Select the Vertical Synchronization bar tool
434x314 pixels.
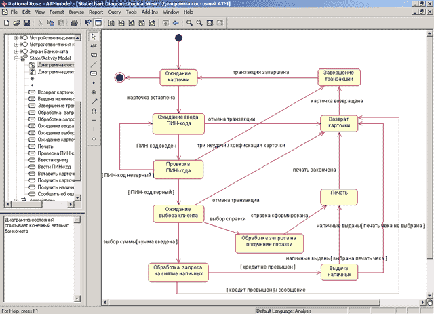click(x=94, y=130)
